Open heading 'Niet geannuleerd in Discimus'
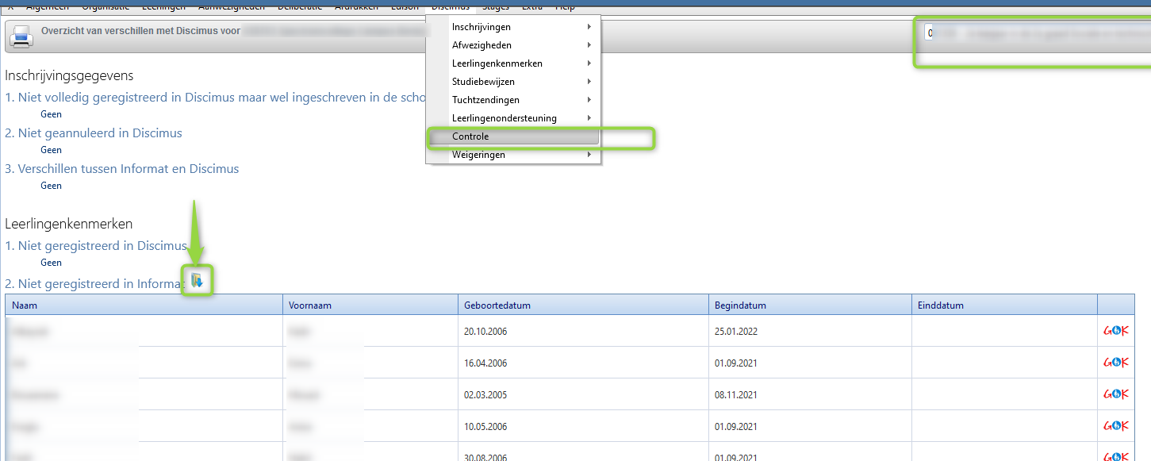1151x461 pixels. 94,133
